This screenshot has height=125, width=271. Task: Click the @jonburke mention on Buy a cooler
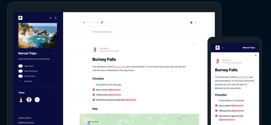(x=115, y=90)
